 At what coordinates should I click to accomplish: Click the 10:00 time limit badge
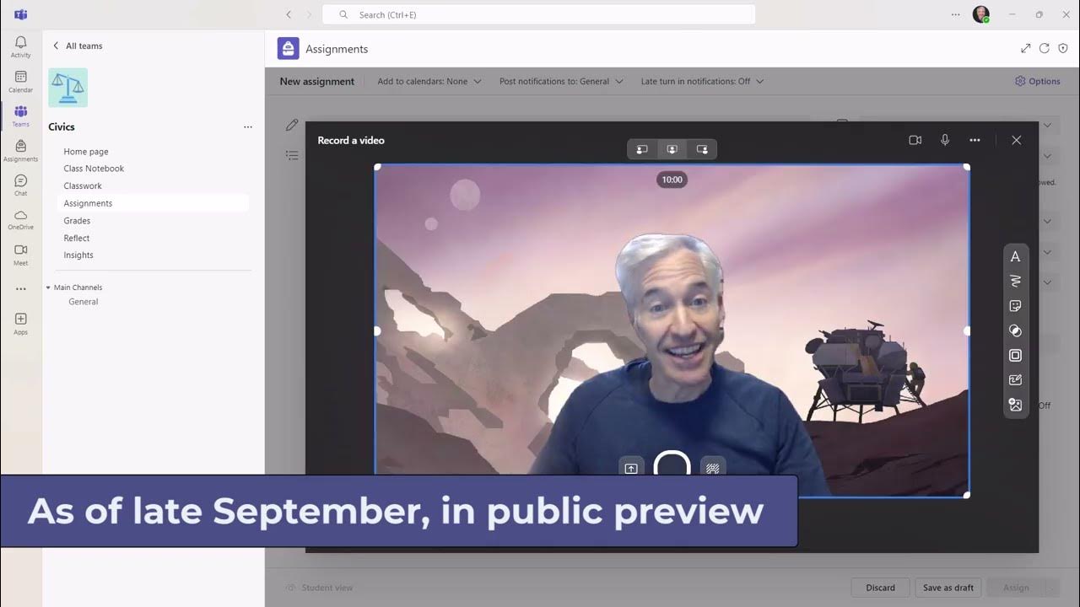tap(672, 180)
